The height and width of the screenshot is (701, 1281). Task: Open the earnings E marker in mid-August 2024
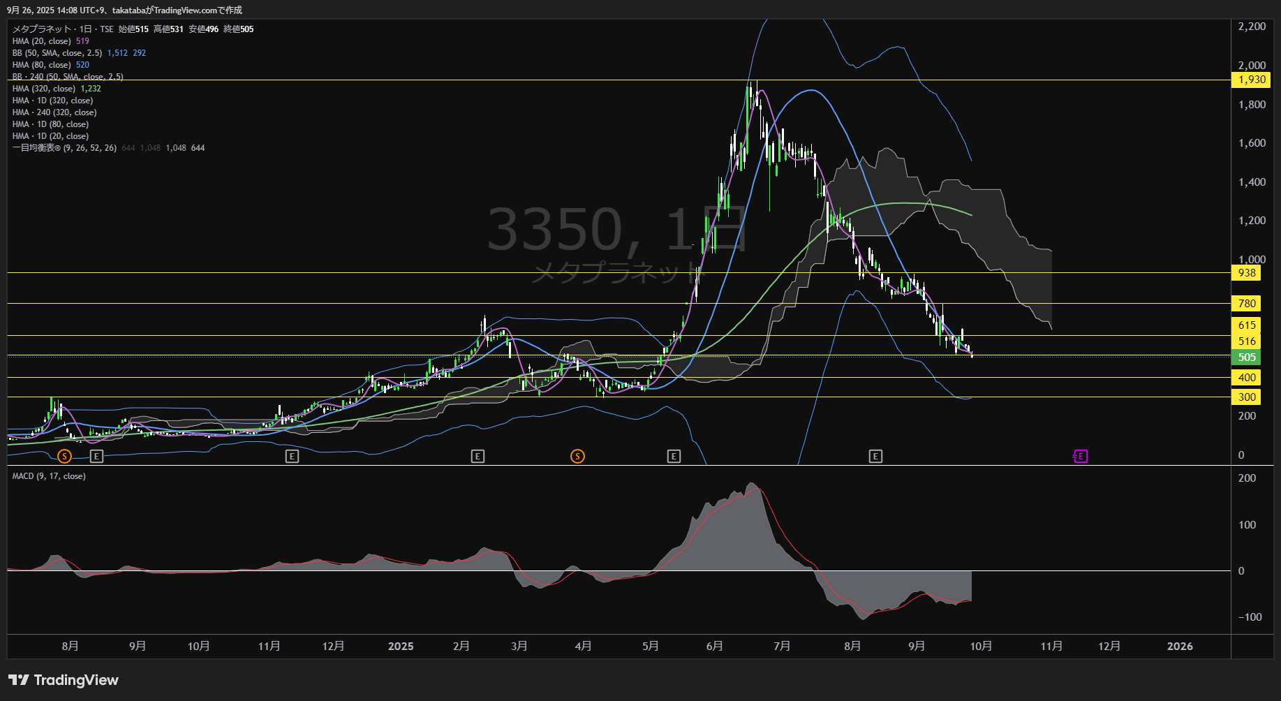(97, 456)
